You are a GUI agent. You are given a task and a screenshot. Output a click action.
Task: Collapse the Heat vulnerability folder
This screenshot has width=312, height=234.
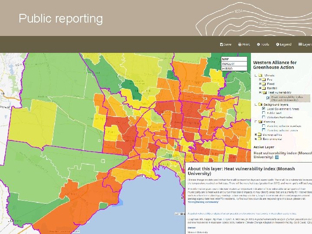point(260,93)
